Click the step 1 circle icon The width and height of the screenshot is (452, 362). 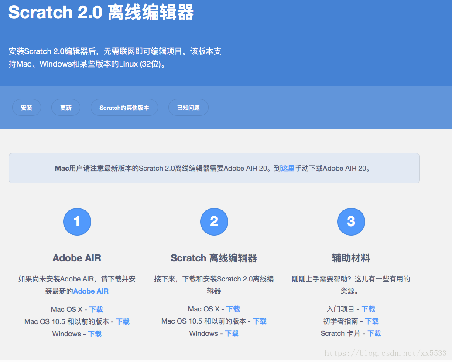coord(77,222)
